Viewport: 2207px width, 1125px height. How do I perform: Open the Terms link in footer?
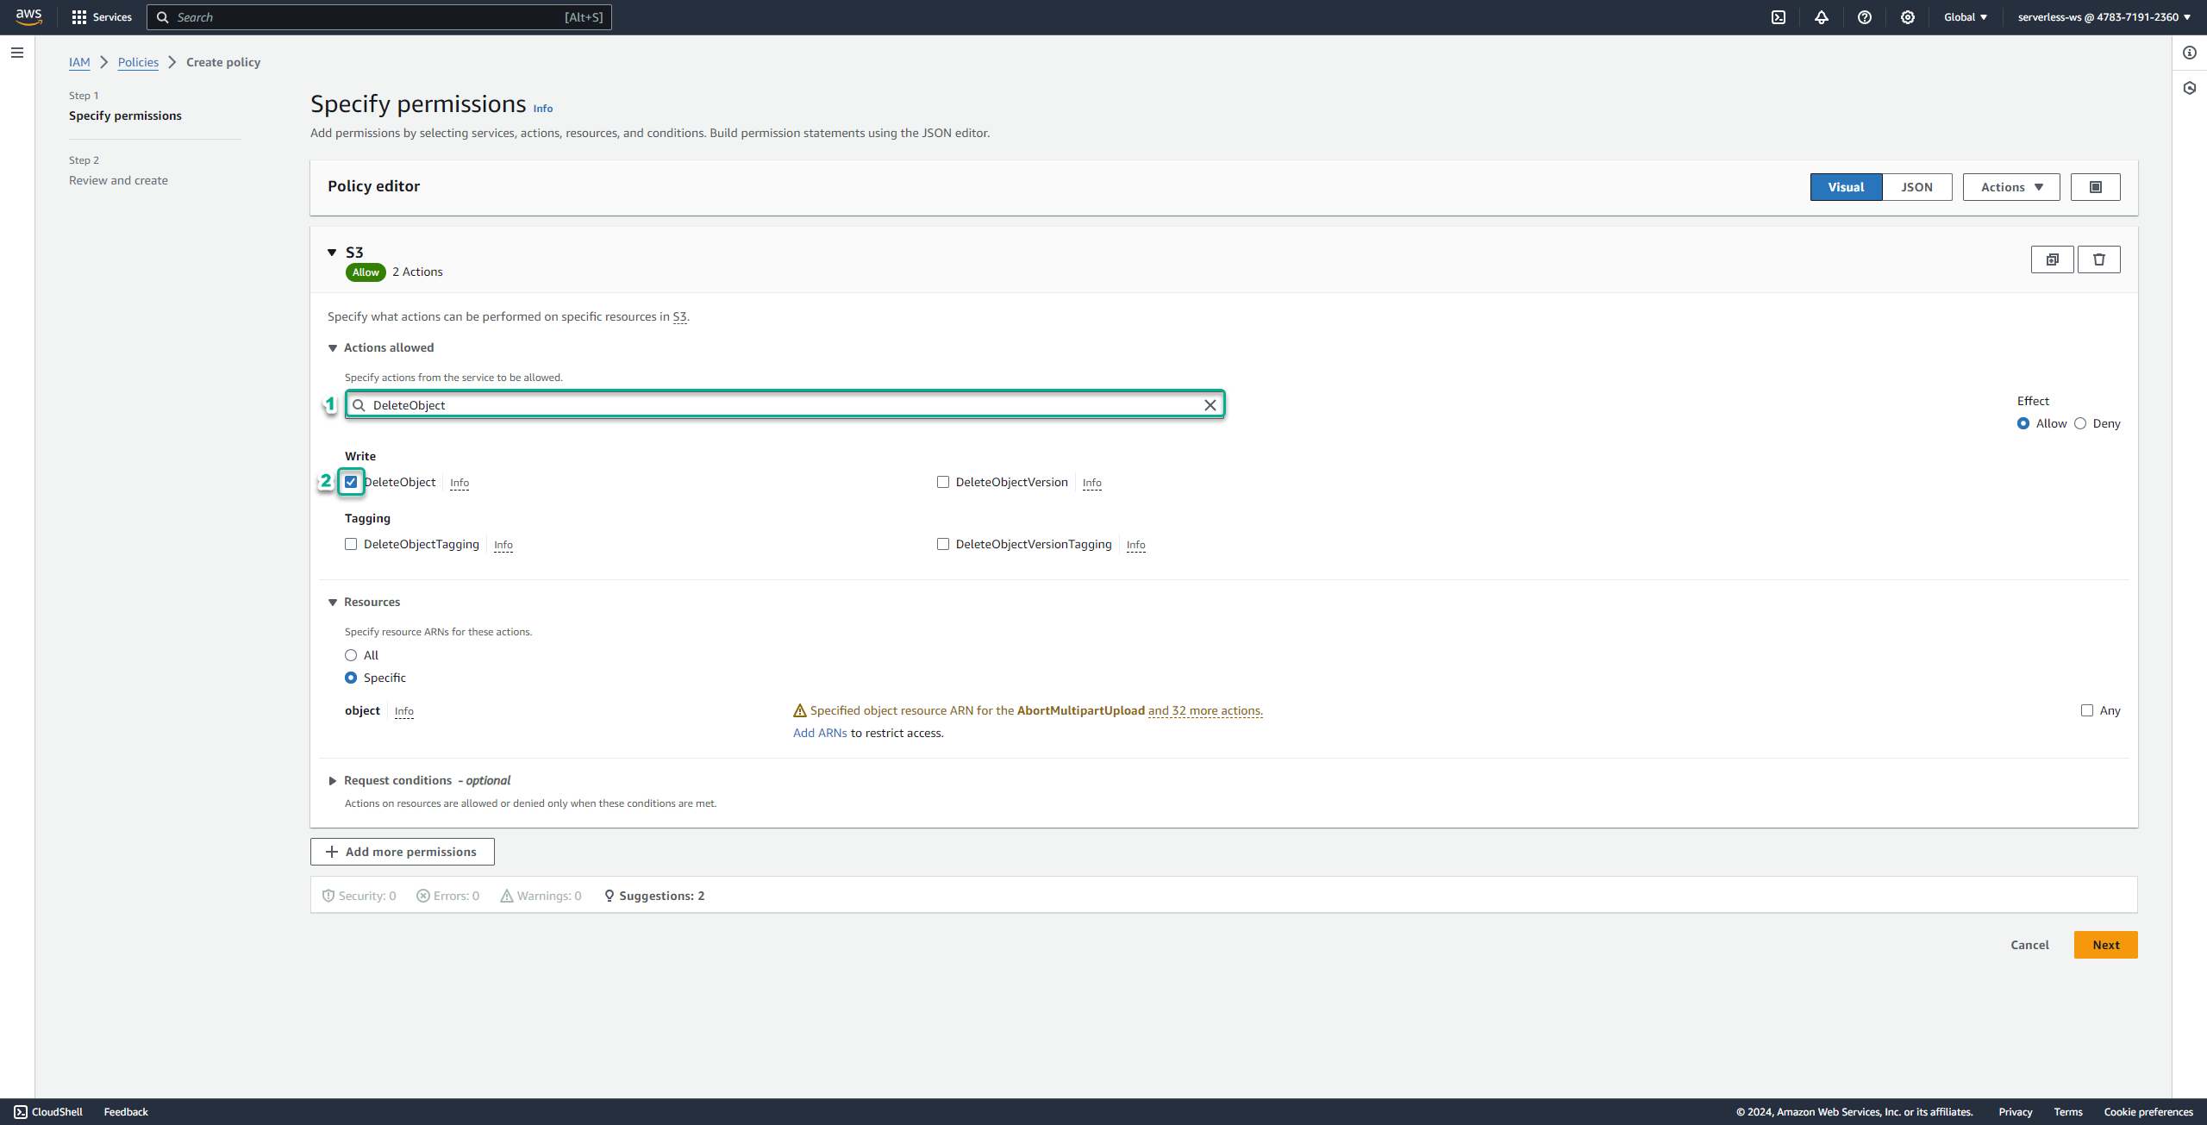[x=2068, y=1112]
